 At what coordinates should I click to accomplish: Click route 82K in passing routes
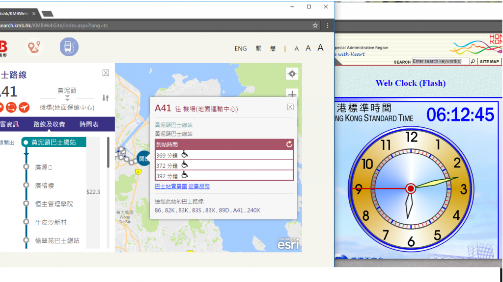[x=169, y=211]
